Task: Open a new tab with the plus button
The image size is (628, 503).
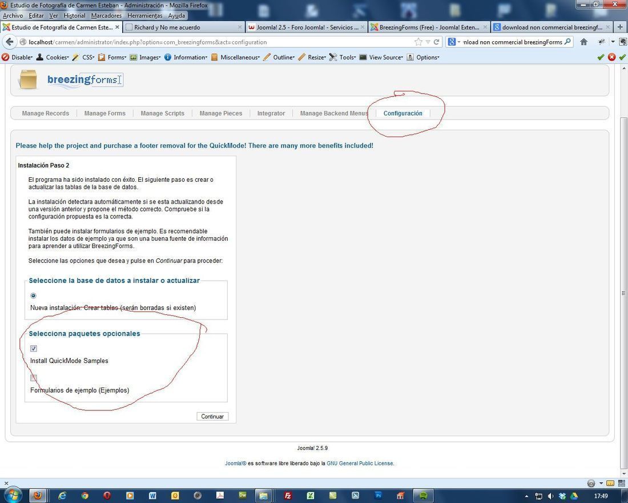Action: click(x=620, y=27)
